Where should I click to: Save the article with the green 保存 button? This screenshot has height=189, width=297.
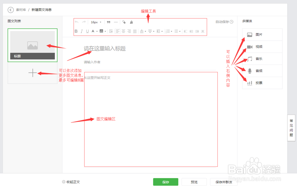[x=166, y=182]
